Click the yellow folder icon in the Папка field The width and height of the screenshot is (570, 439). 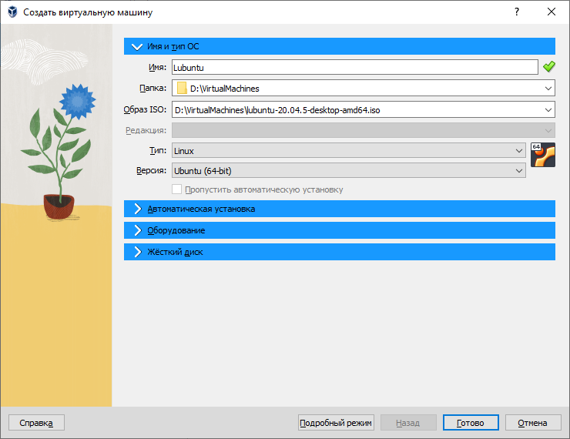pyautogui.click(x=182, y=89)
